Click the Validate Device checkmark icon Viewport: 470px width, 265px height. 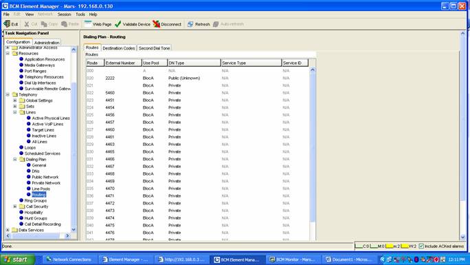pyautogui.click(x=117, y=24)
